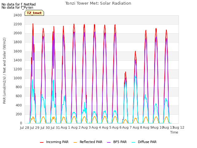Click the 'Jul 31' x-axis date label

[x=55, y=128]
